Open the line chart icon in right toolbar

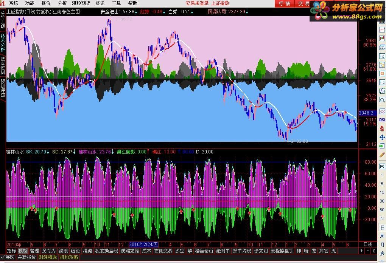pyautogui.click(x=382, y=29)
